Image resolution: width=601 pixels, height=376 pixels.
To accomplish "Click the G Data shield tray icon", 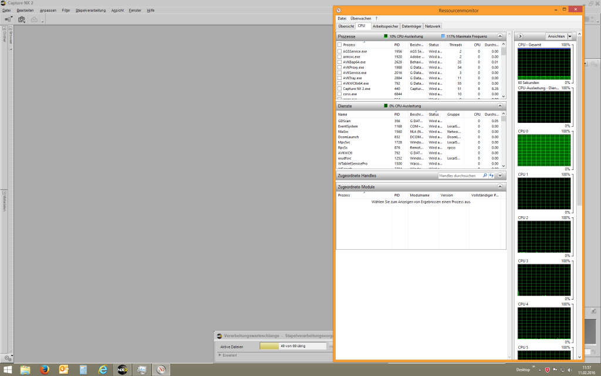I will (x=548, y=370).
